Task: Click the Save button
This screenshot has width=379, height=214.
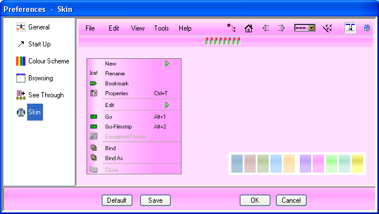Action: pos(156,200)
